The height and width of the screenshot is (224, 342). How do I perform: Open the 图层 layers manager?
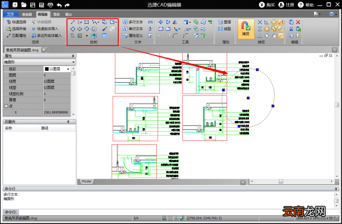(224, 22)
